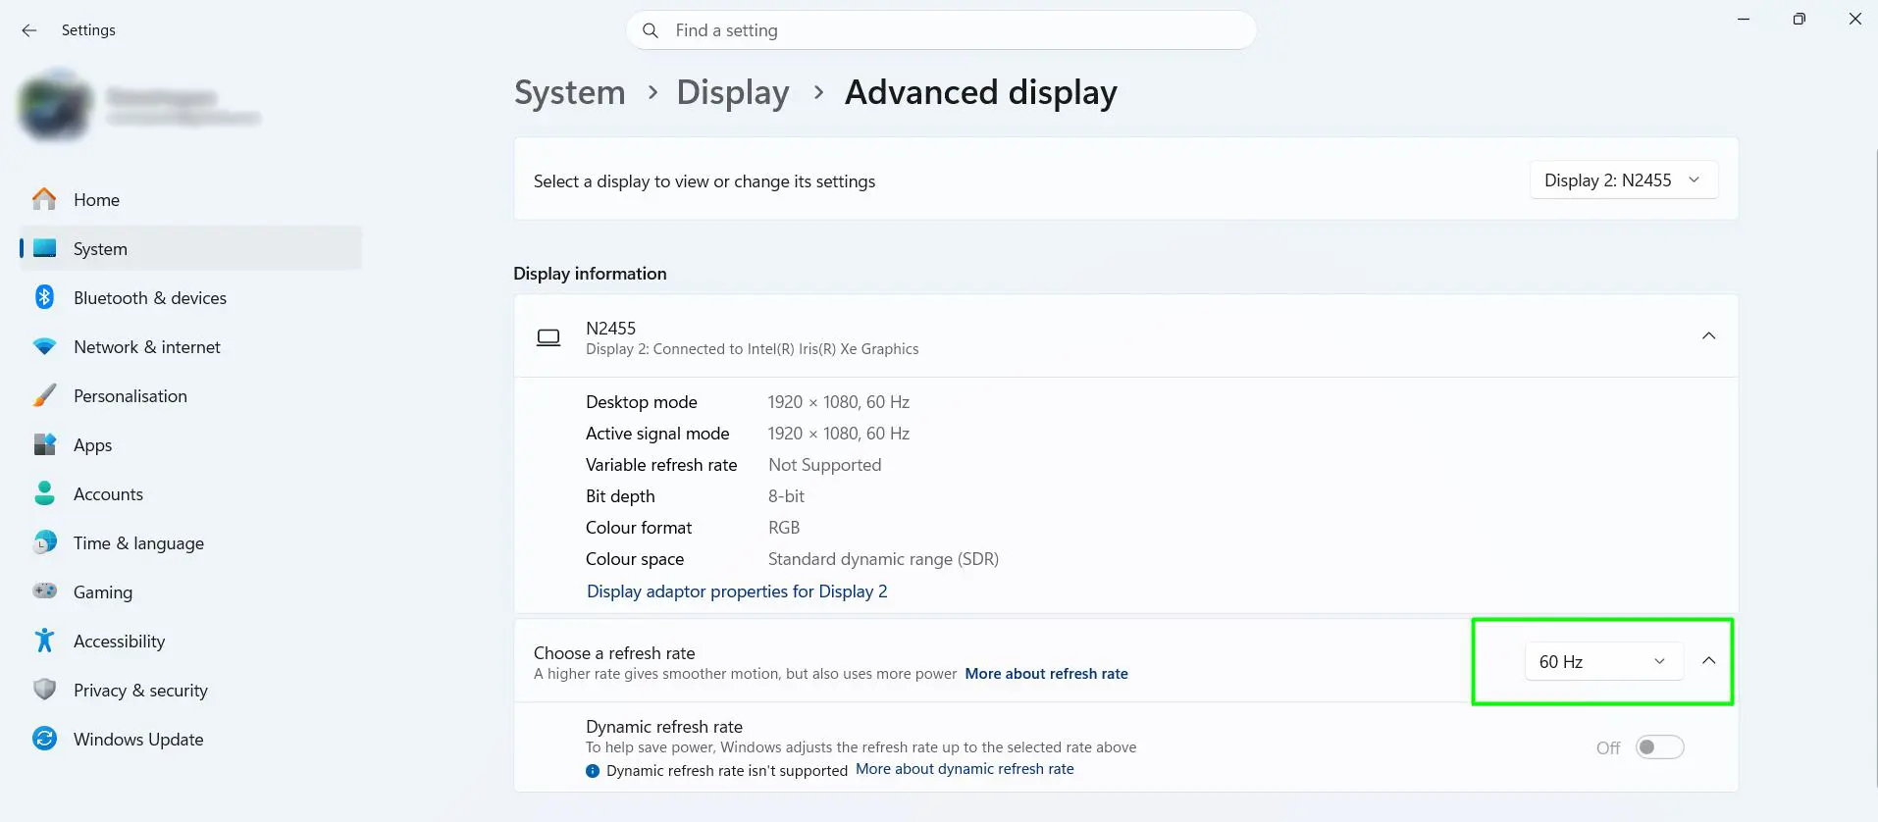Click the Bluetooth icon in sidebar
Image resolution: width=1878 pixels, height=822 pixels.
coord(44,297)
